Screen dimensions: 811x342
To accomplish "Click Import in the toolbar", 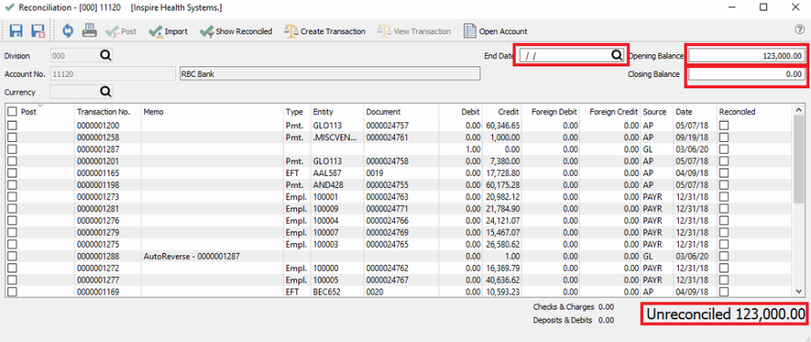I will pos(168,32).
